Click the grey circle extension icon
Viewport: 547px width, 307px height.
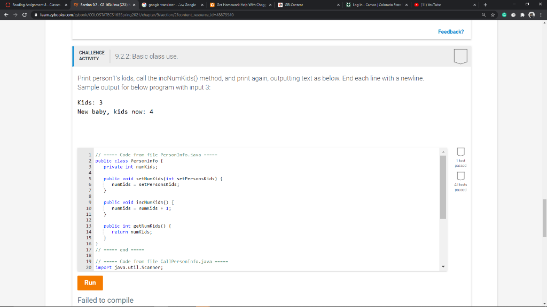pos(513,15)
